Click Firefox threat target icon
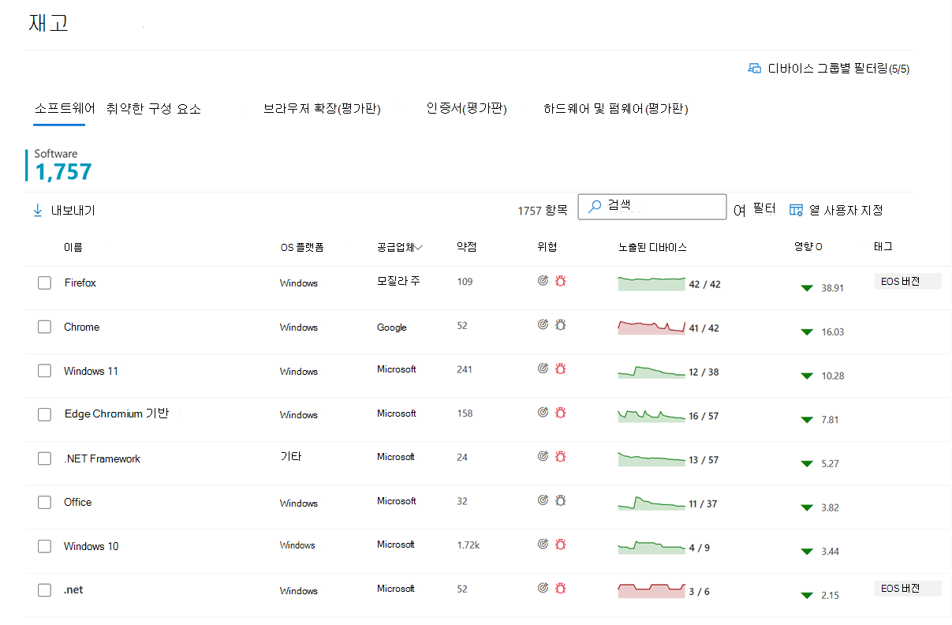Viewport: 952px width, 625px height. tap(543, 280)
